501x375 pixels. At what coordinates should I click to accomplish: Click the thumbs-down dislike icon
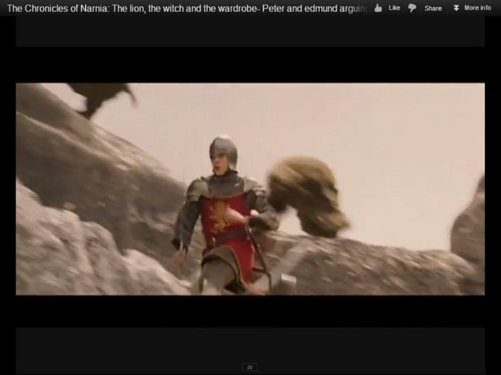[412, 8]
